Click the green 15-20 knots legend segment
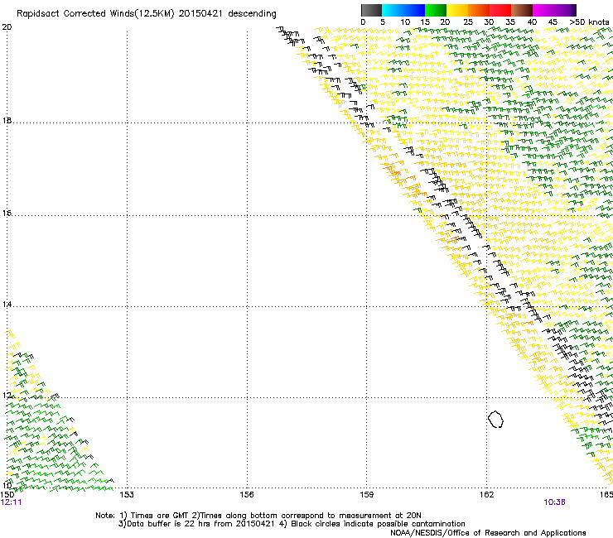The height and width of the screenshot is (538, 613). 436,10
